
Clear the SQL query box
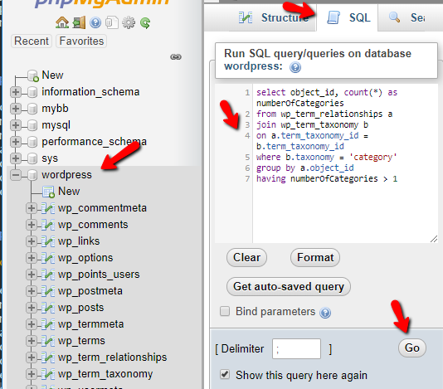click(246, 258)
